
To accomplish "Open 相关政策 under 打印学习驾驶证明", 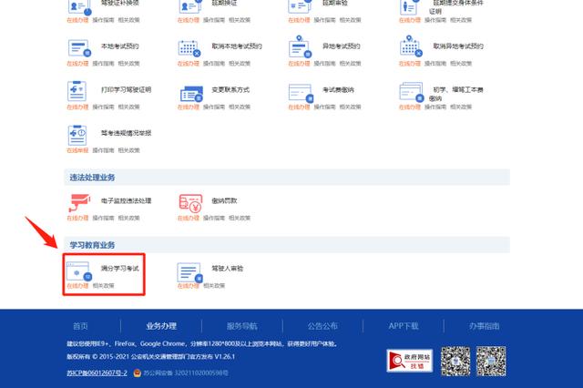I will point(128,107).
